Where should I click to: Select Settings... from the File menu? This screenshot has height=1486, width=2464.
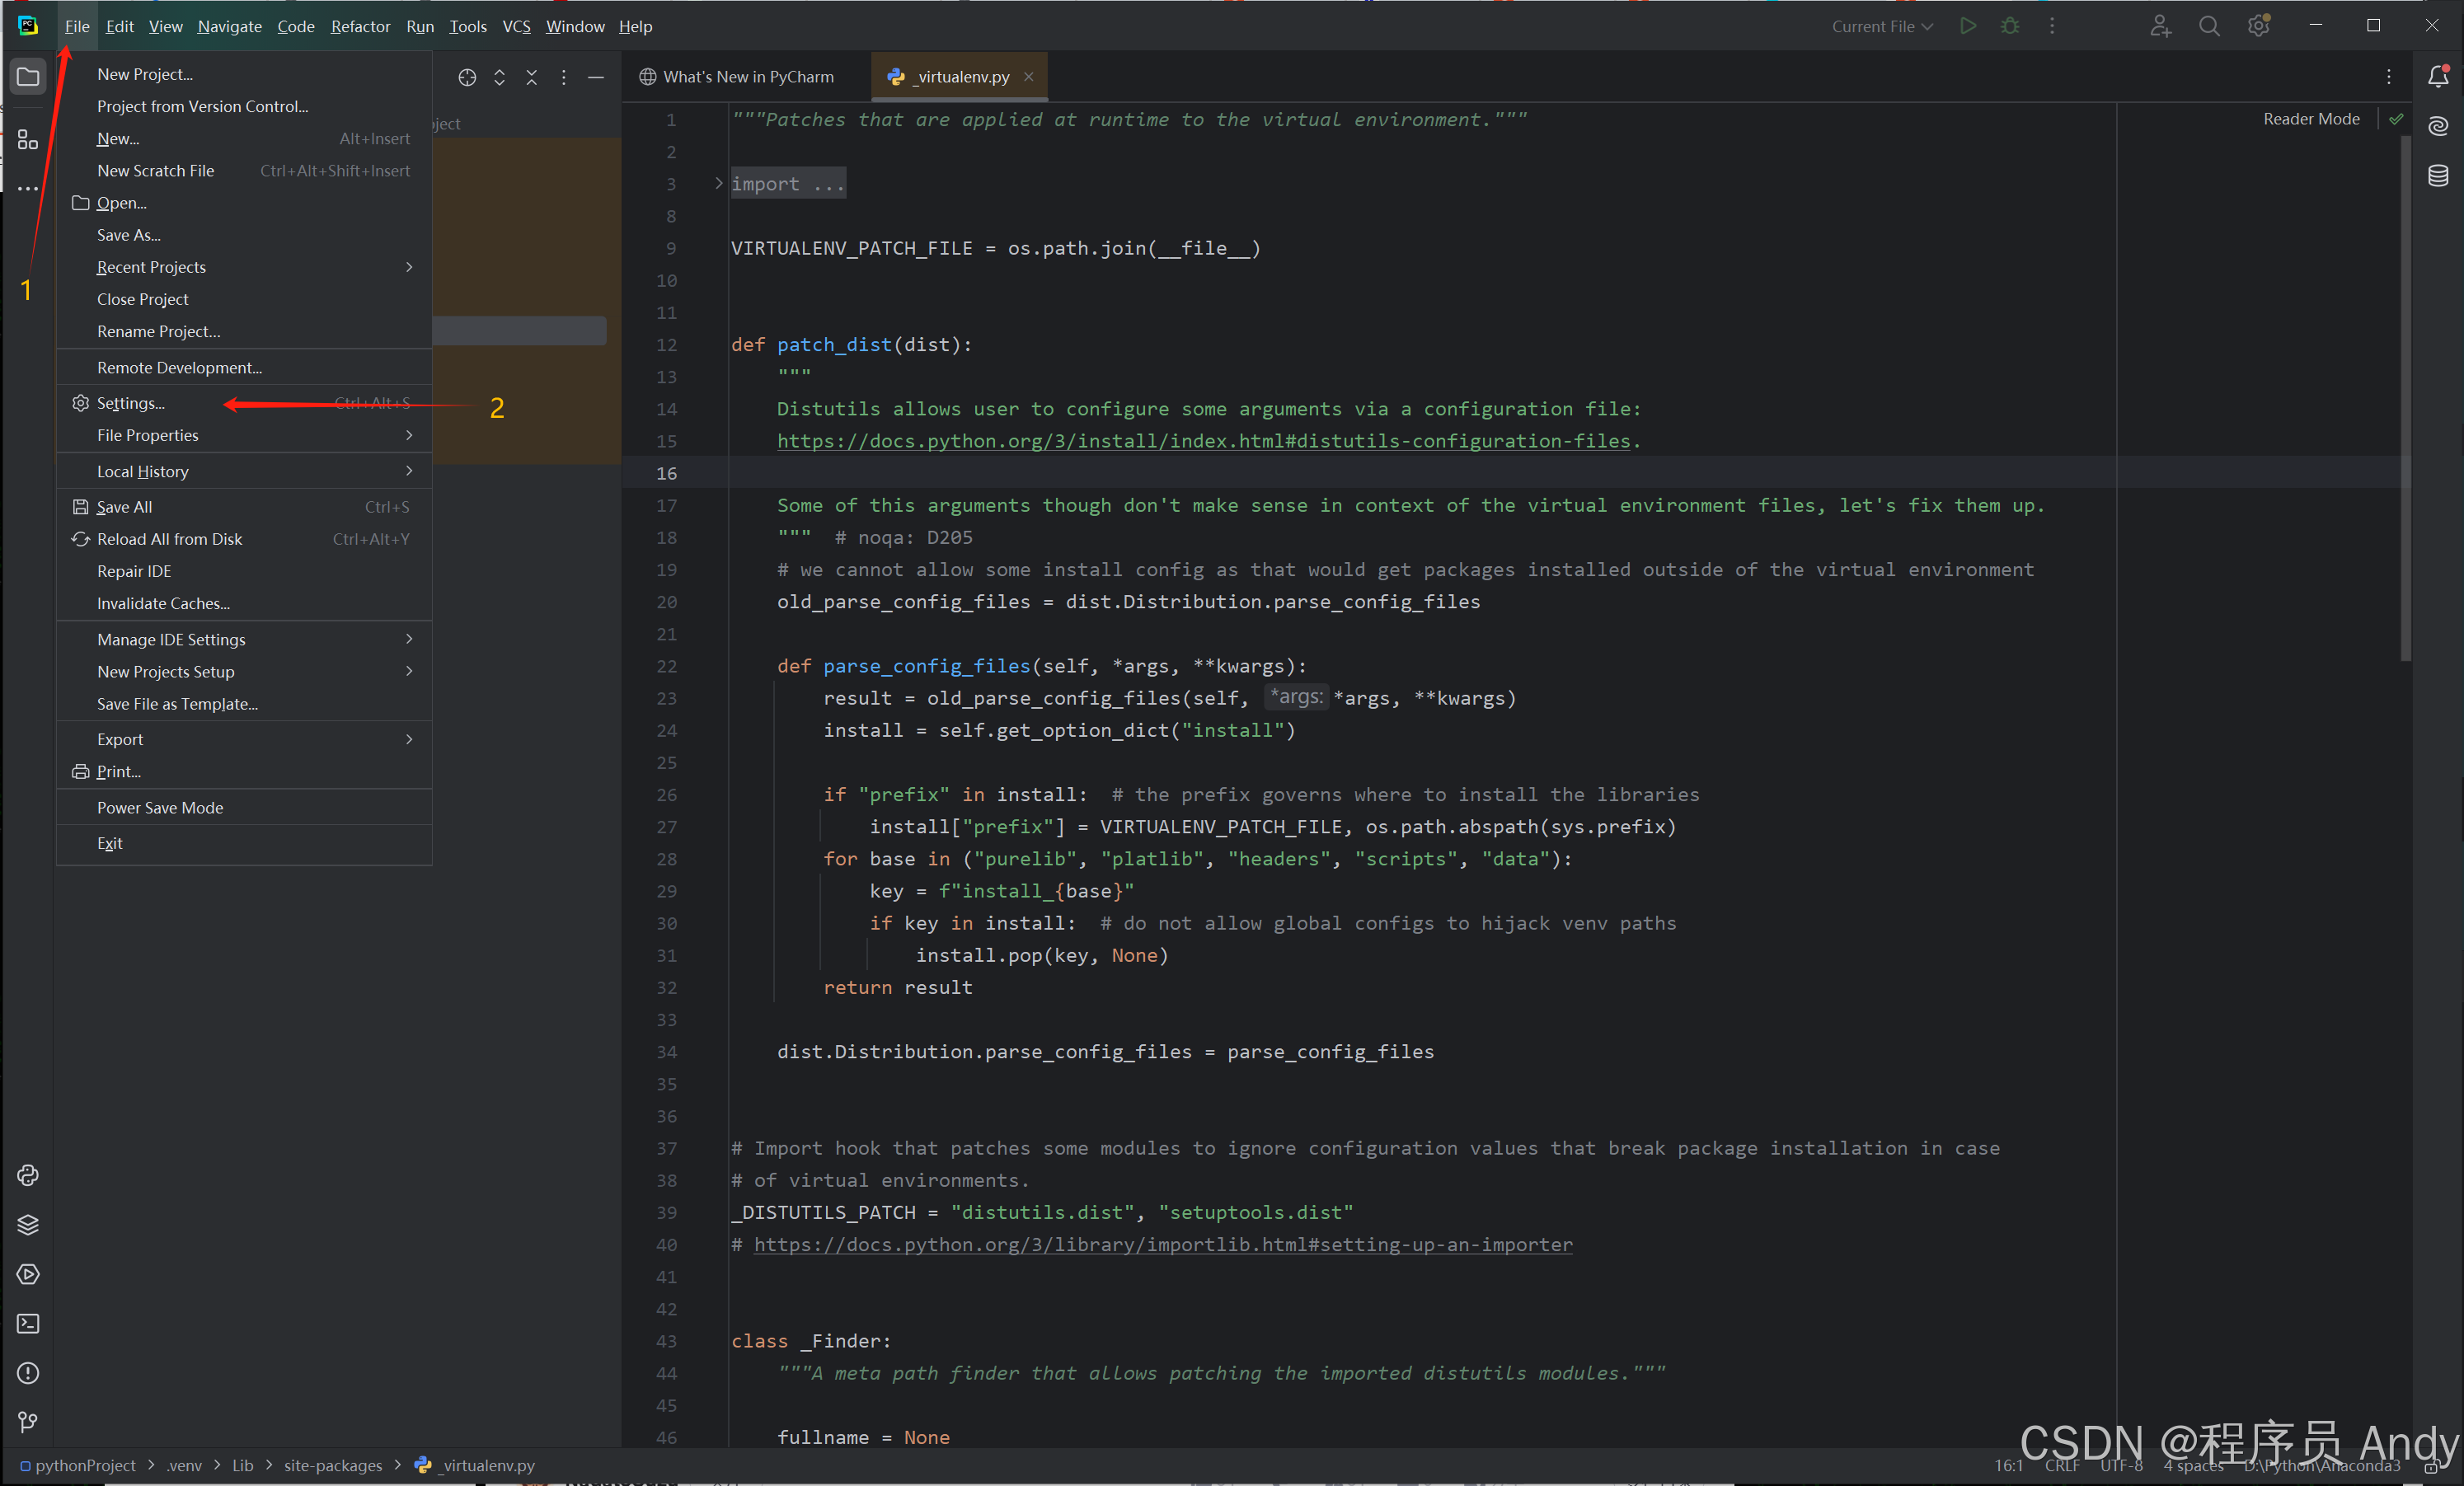click(x=131, y=403)
